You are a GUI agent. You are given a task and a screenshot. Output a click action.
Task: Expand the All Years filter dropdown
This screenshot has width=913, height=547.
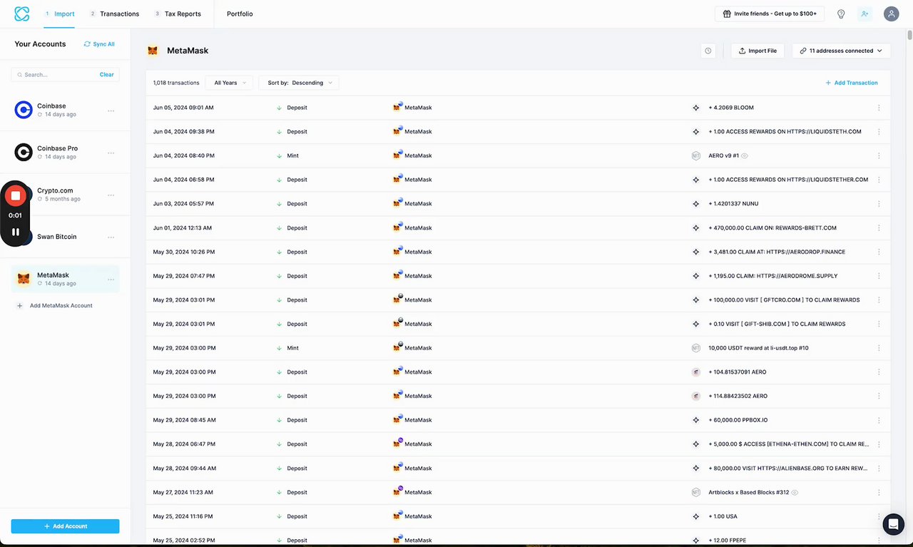point(229,83)
